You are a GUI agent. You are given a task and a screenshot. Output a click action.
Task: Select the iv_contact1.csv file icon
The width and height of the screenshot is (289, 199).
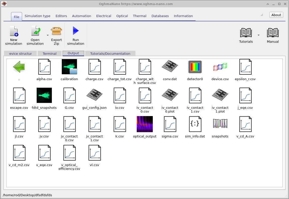(x=195, y=95)
